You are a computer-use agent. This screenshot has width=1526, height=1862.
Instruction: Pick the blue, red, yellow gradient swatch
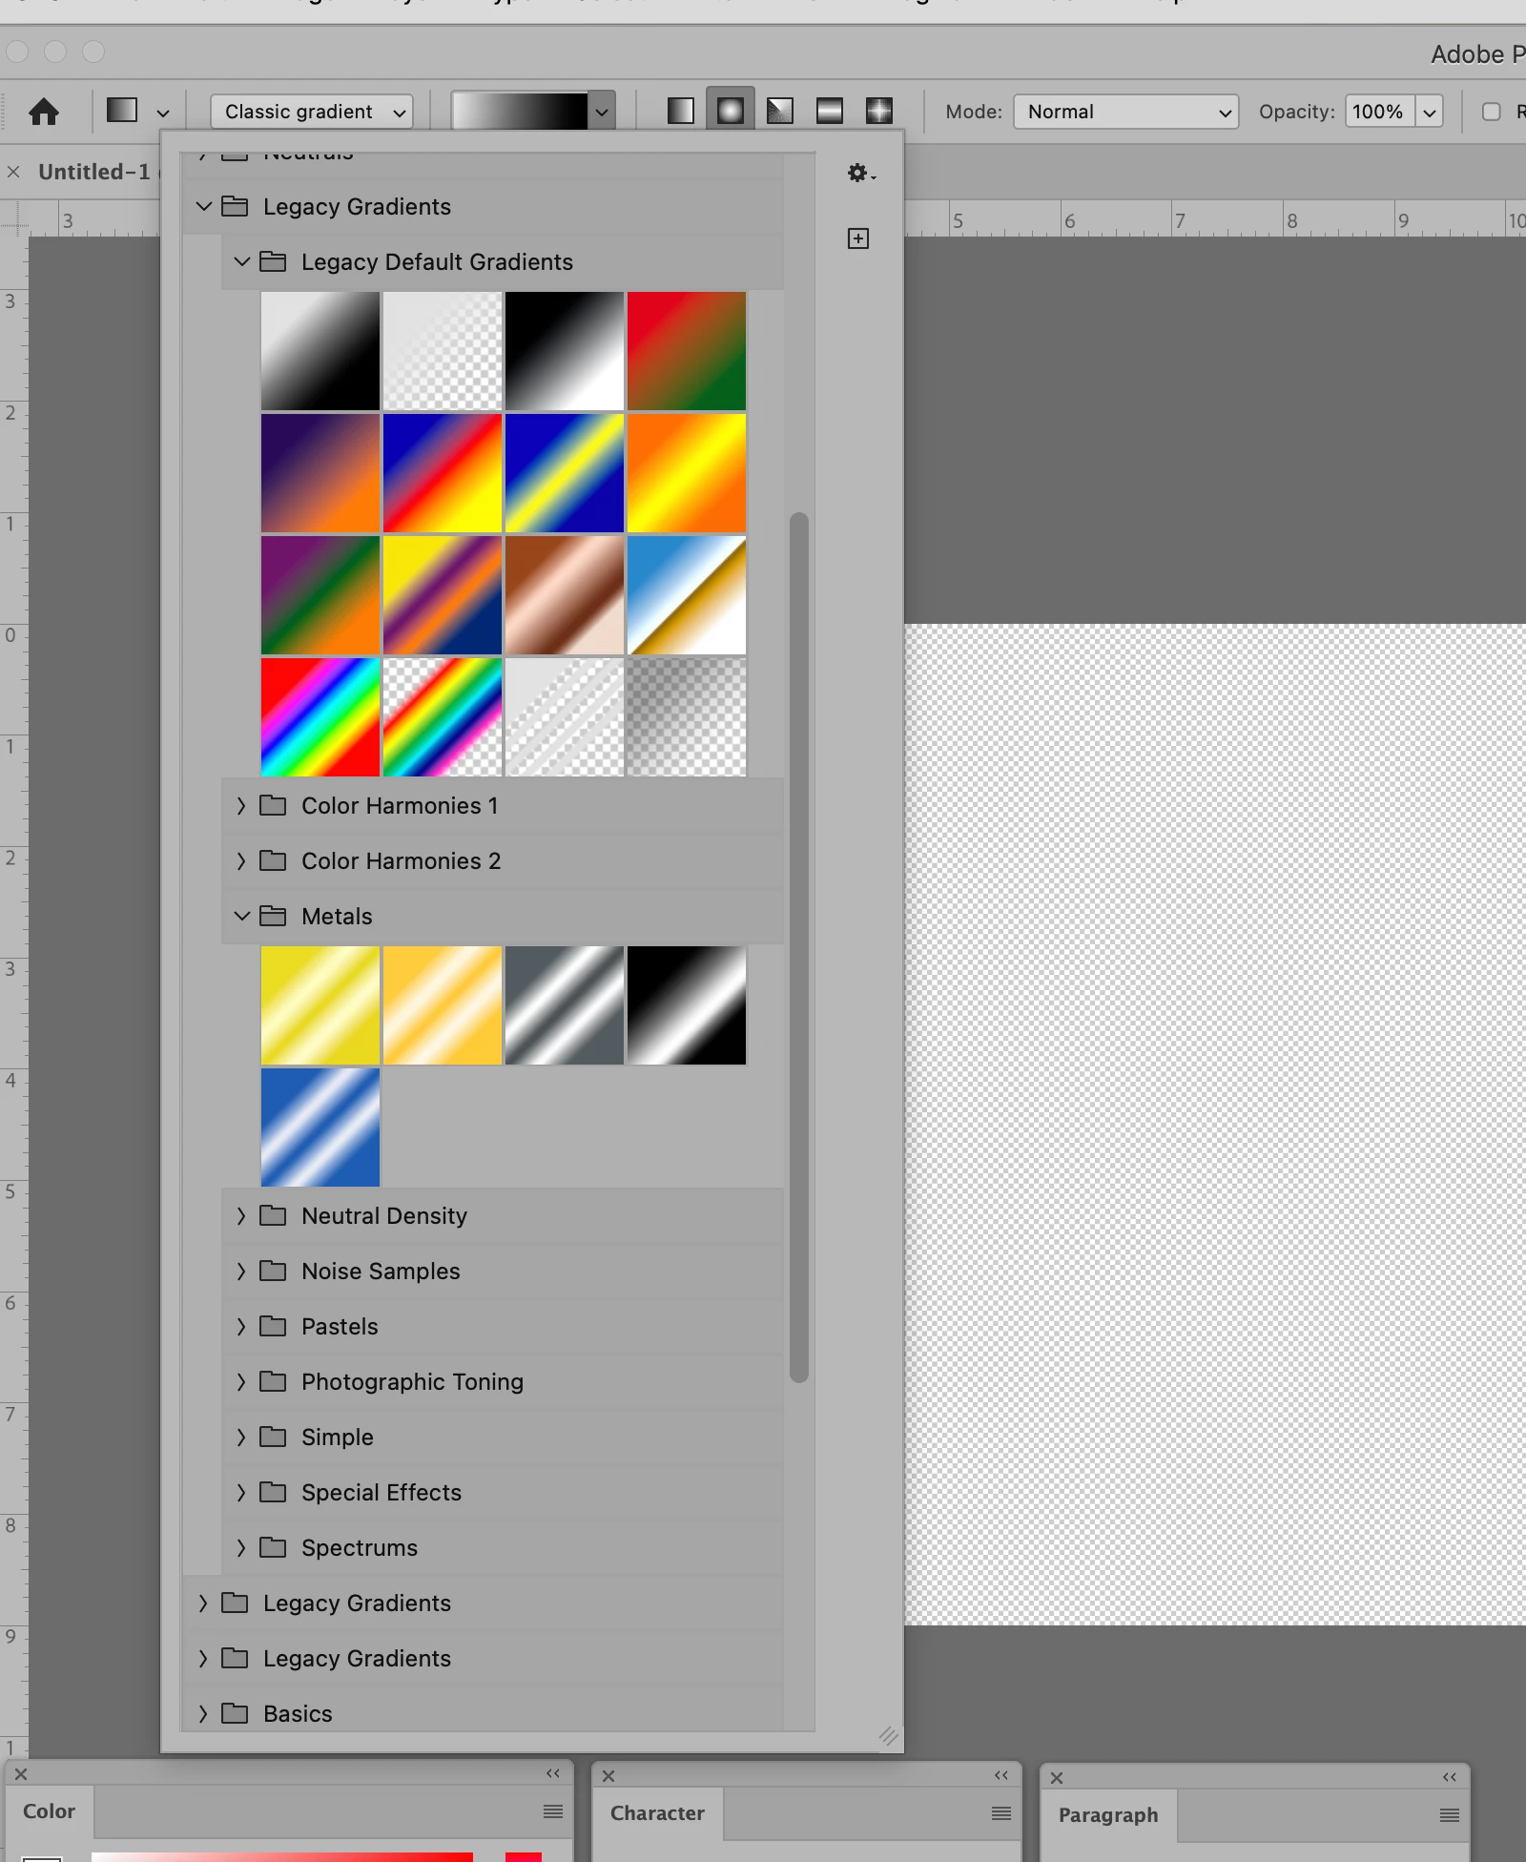point(443,473)
